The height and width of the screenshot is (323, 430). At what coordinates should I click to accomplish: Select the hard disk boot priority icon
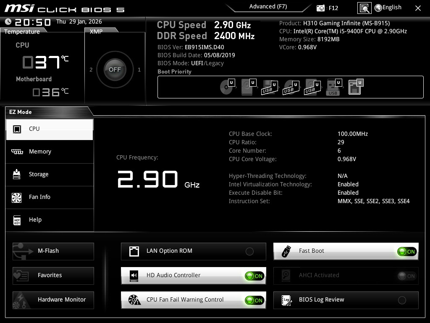pos(249,87)
